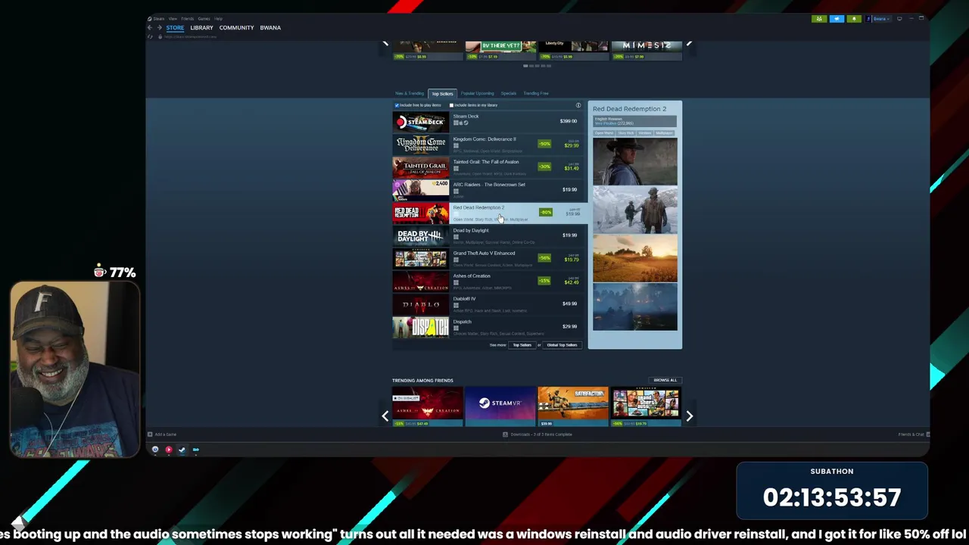Screen dimensions: 969x545
Task: Click the first taskbar icon at far left
Action: coord(155,450)
